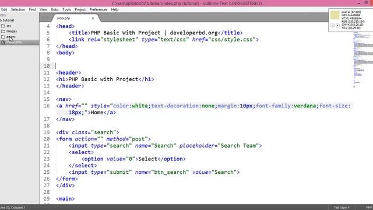Click the h1 text "PHP Basic with Project"
The height and width of the screenshot is (210, 373).
point(104,79)
